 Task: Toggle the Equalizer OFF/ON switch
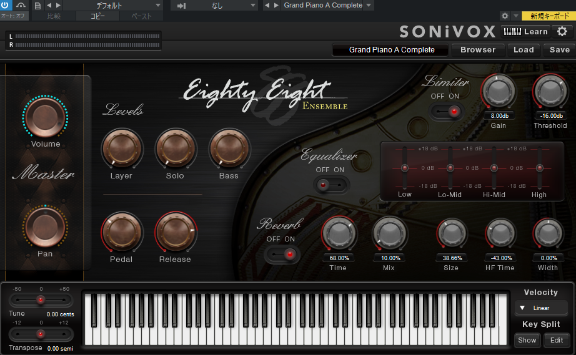click(330, 185)
